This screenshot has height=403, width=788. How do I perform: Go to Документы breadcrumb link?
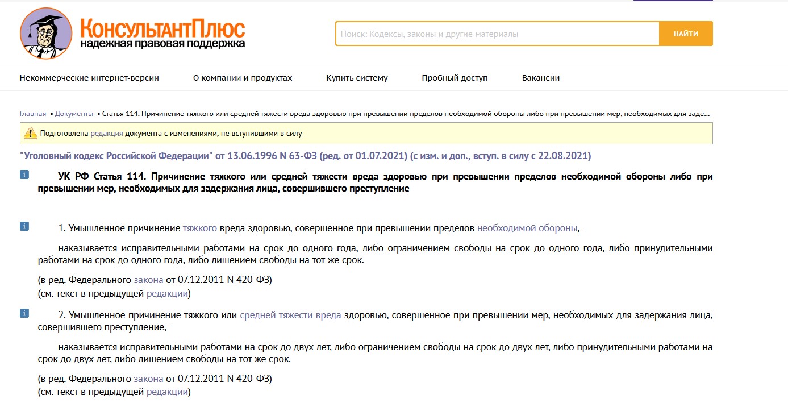click(x=74, y=114)
